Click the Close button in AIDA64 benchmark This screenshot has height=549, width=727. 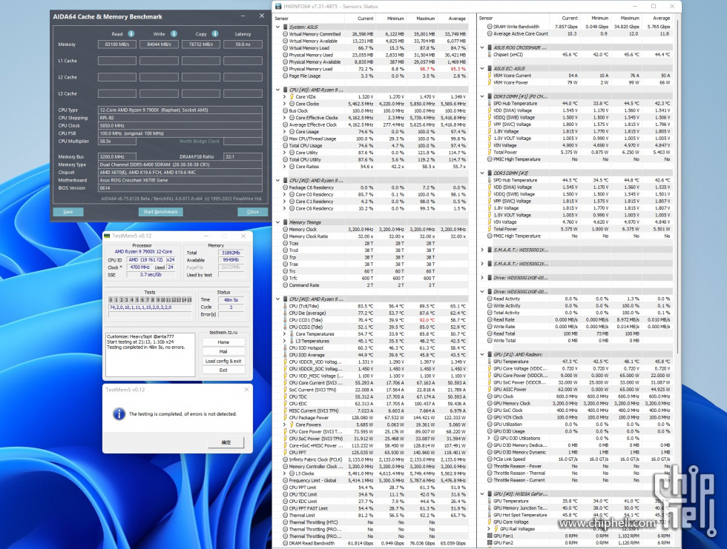click(x=253, y=212)
